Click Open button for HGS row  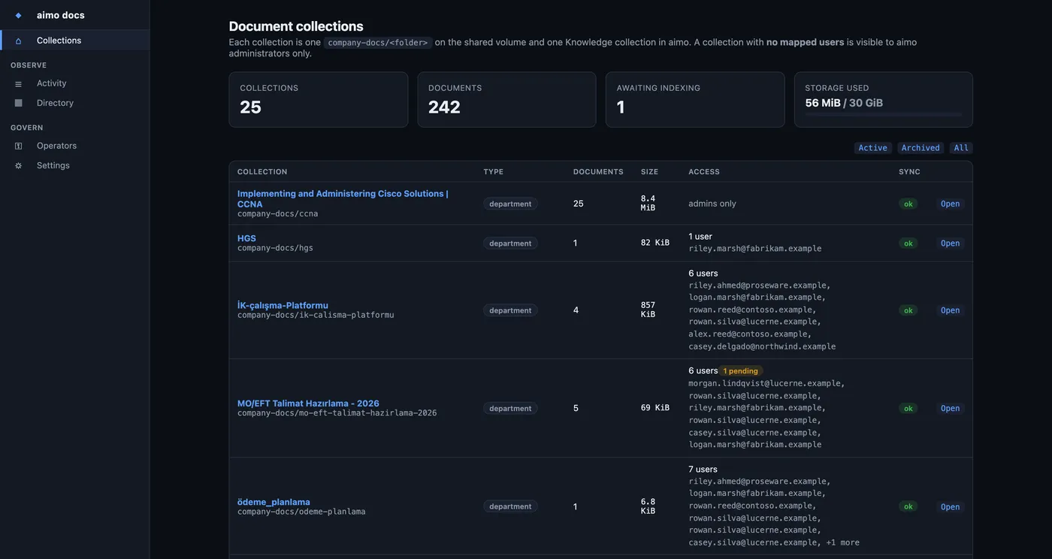pyautogui.click(x=950, y=243)
